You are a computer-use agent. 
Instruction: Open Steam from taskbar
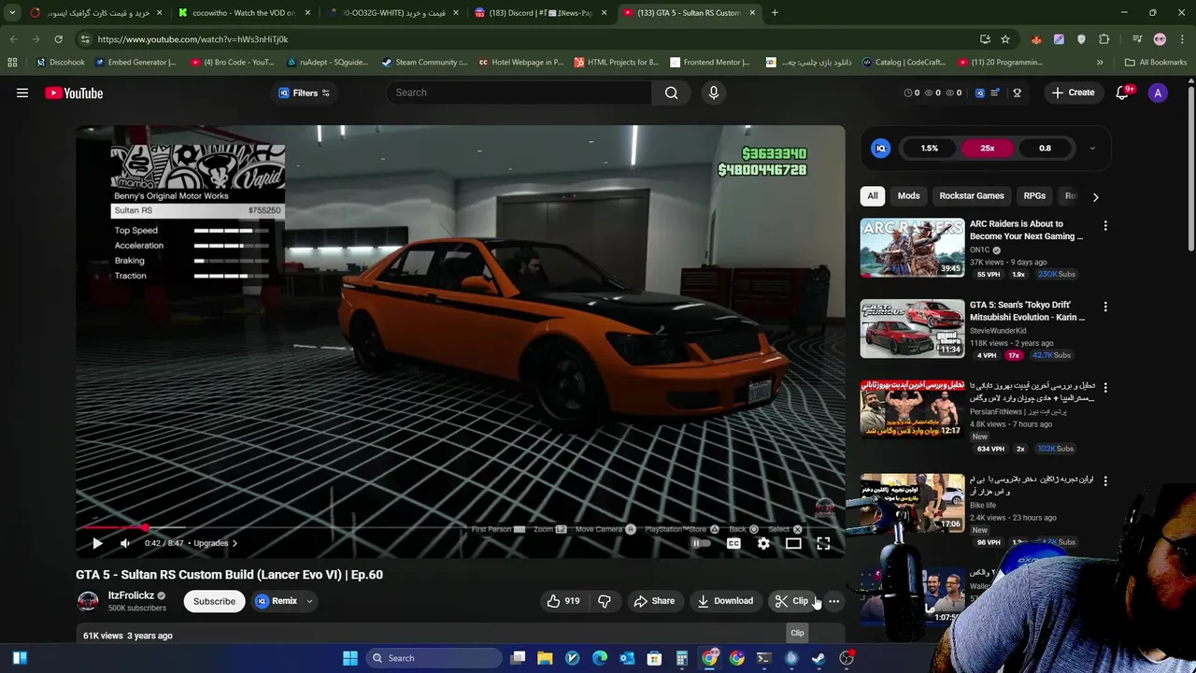pyautogui.click(x=819, y=658)
